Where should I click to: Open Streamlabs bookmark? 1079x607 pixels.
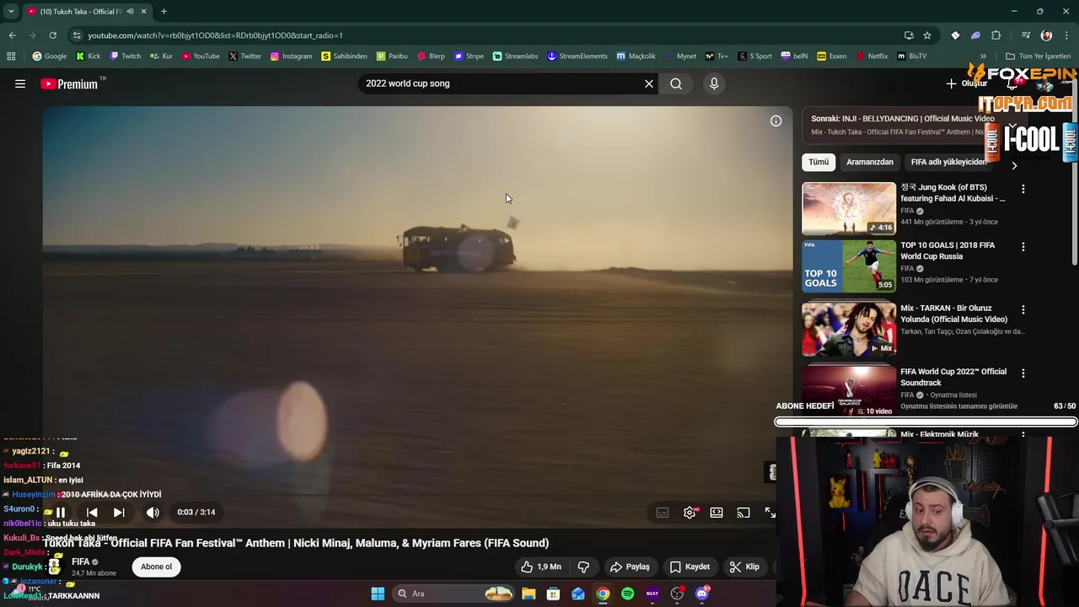point(515,56)
